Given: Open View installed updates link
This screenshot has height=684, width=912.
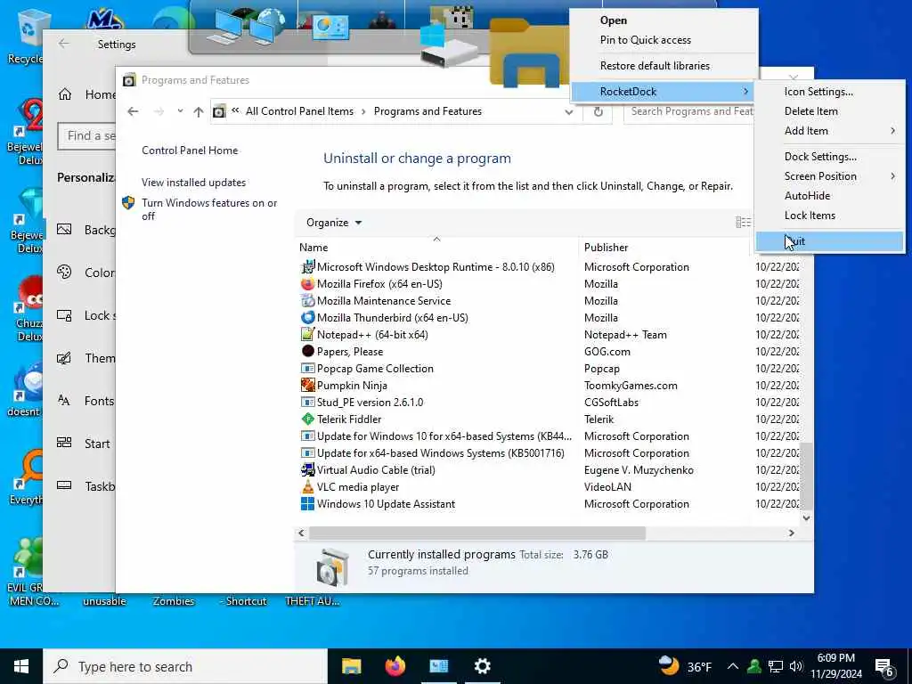Looking at the screenshot, I should [x=193, y=183].
